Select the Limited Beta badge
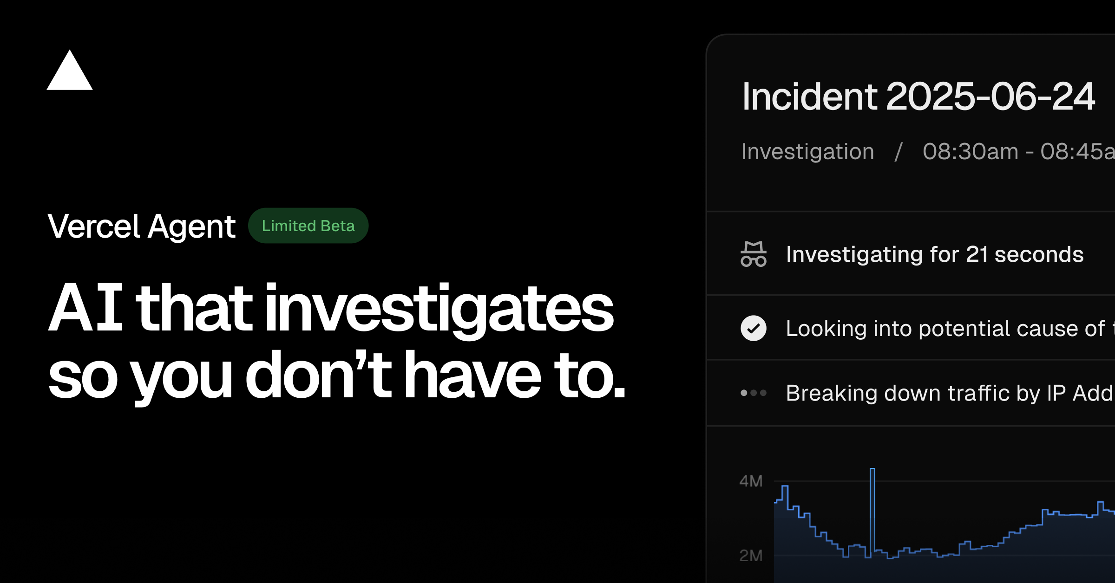This screenshot has width=1115, height=583. click(x=308, y=226)
